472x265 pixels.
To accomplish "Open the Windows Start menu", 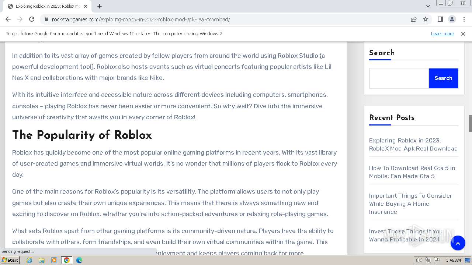I will click(10, 260).
